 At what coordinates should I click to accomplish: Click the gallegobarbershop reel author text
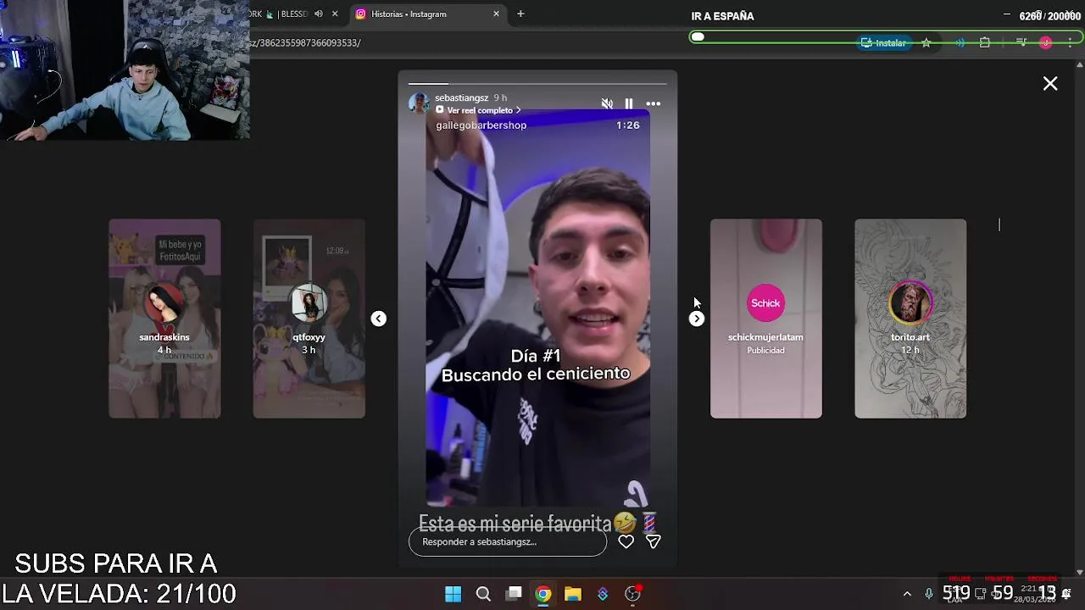click(481, 125)
